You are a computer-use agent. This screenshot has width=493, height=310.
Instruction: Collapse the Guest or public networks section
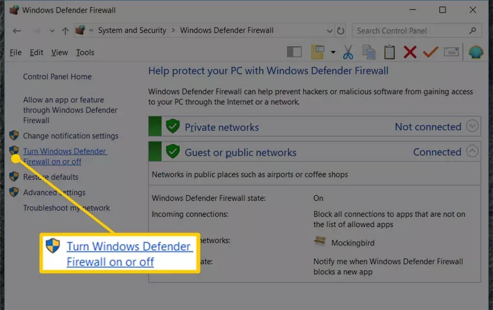tap(472, 151)
